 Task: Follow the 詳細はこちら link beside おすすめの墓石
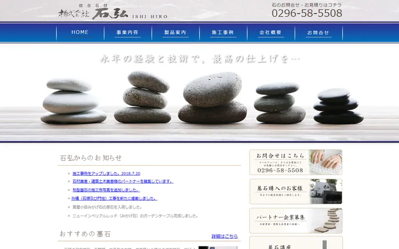225,236
